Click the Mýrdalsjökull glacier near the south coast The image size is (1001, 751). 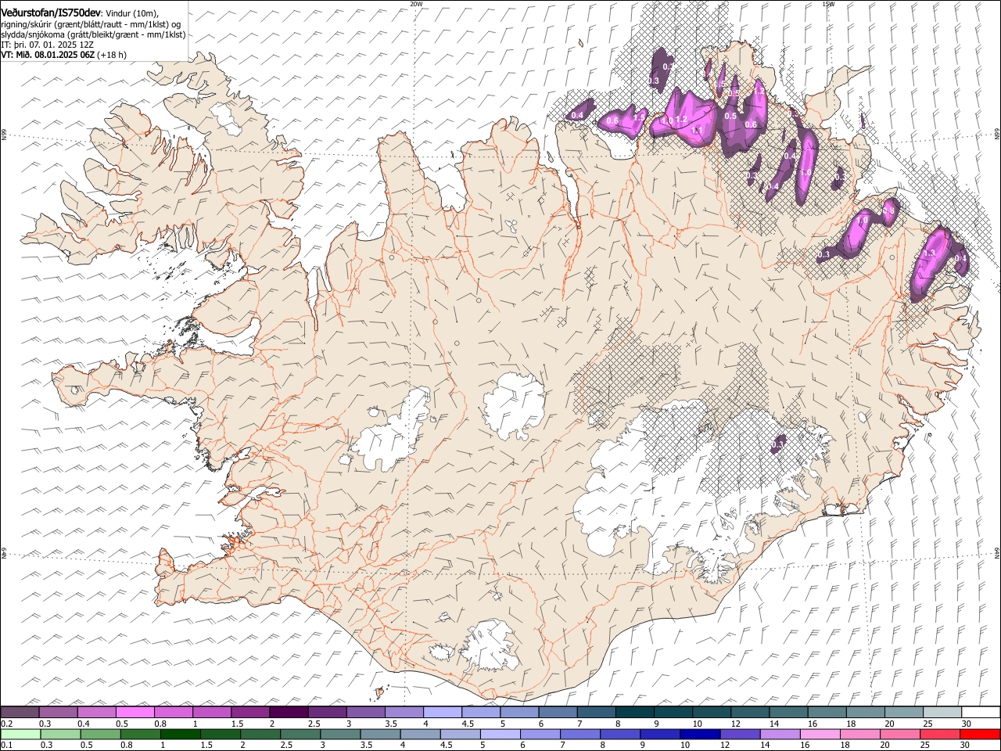coord(490,645)
